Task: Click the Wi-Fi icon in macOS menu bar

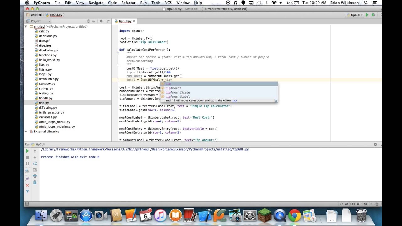Action: click(274, 3)
